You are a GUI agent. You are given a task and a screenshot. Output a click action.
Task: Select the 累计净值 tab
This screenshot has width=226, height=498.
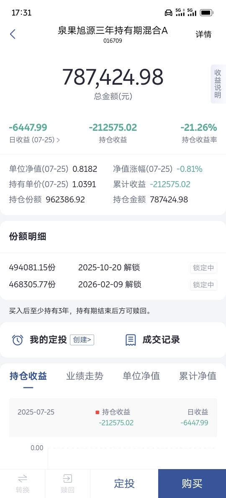[x=198, y=376]
